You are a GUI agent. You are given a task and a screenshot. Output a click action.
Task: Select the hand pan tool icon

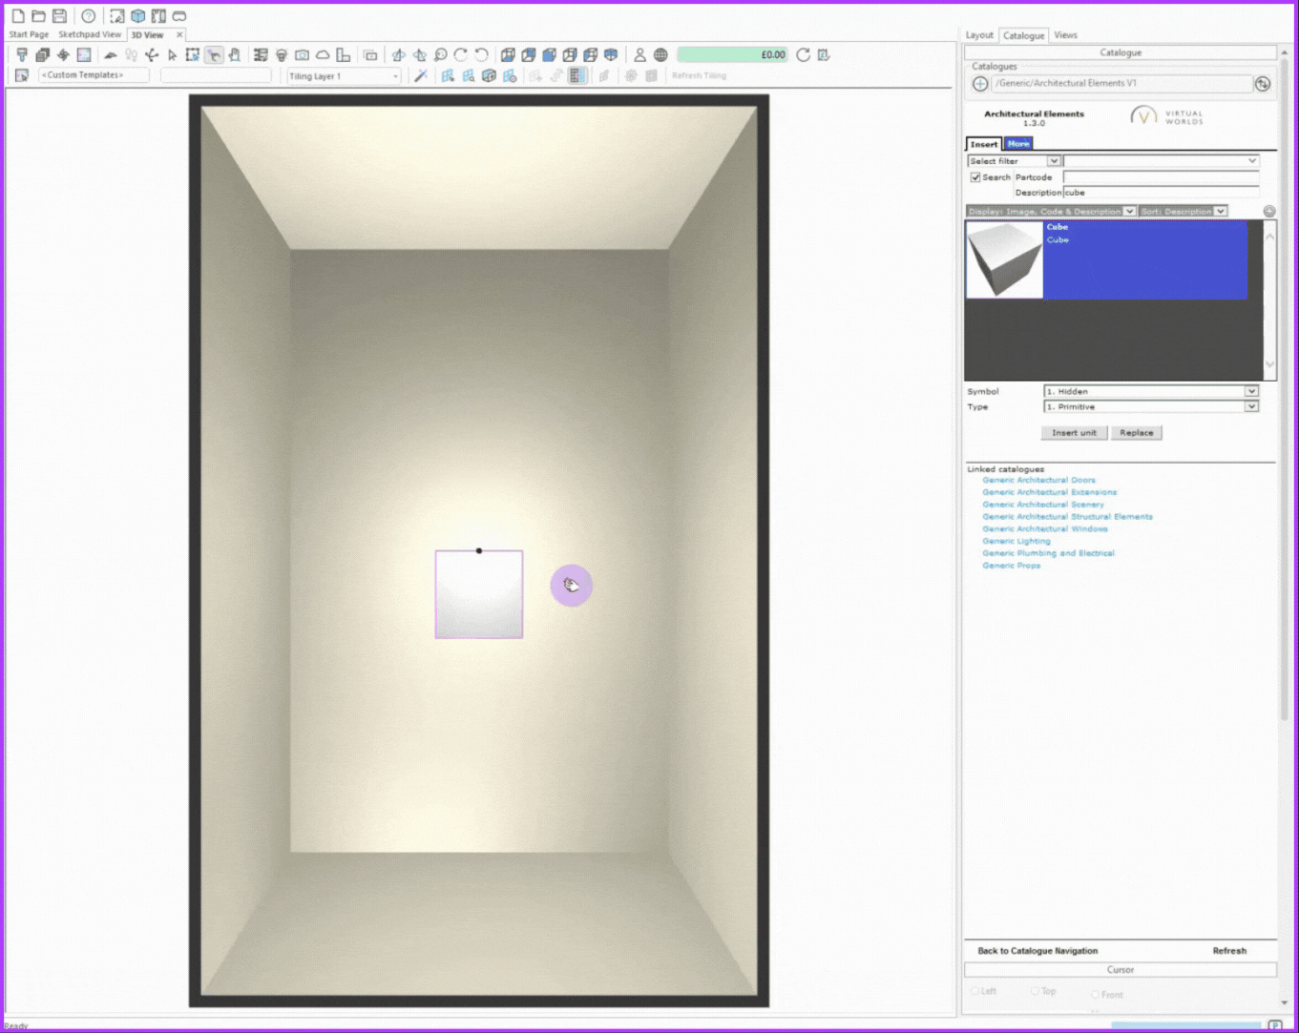tap(234, 55)
